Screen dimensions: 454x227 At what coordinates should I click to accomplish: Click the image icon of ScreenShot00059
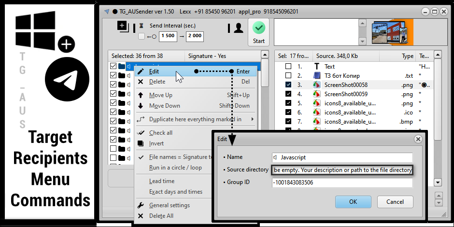[317, 94]
